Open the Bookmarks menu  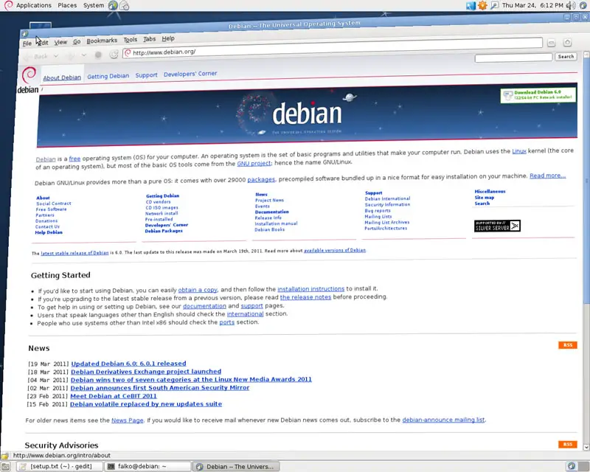pos(102,41)
